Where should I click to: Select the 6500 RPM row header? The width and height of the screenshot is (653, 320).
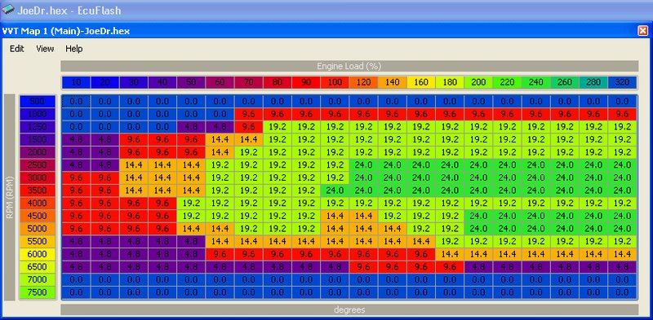click(37, 267)
